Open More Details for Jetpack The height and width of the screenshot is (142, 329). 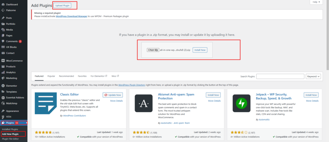312,101
